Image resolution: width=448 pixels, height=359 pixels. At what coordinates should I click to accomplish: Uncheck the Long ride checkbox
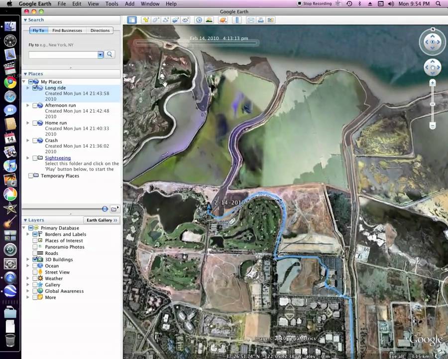coord(35,88)
